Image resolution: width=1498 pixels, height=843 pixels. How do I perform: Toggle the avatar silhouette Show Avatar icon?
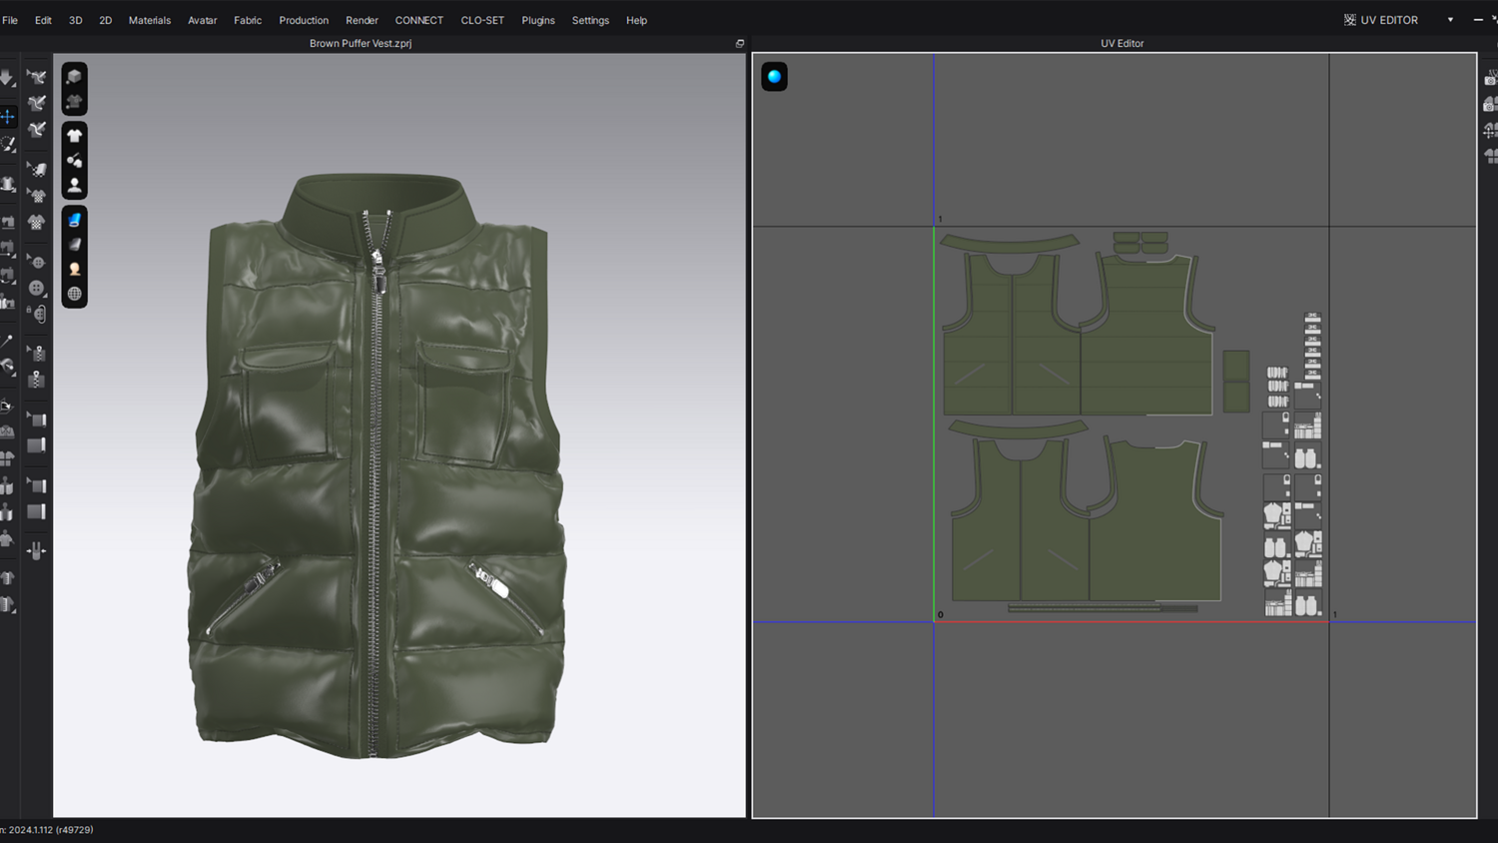pos(74,185)
